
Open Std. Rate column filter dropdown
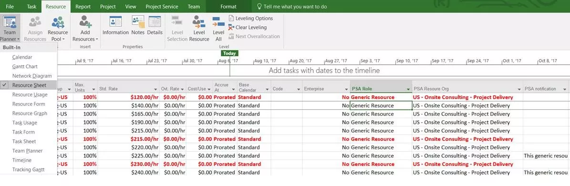(155, 89)
